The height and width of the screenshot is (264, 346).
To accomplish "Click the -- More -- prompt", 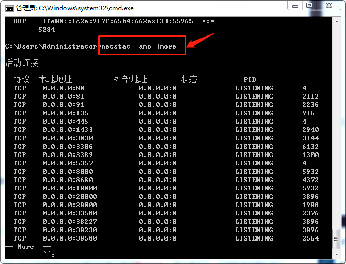I will pos(28,247).
